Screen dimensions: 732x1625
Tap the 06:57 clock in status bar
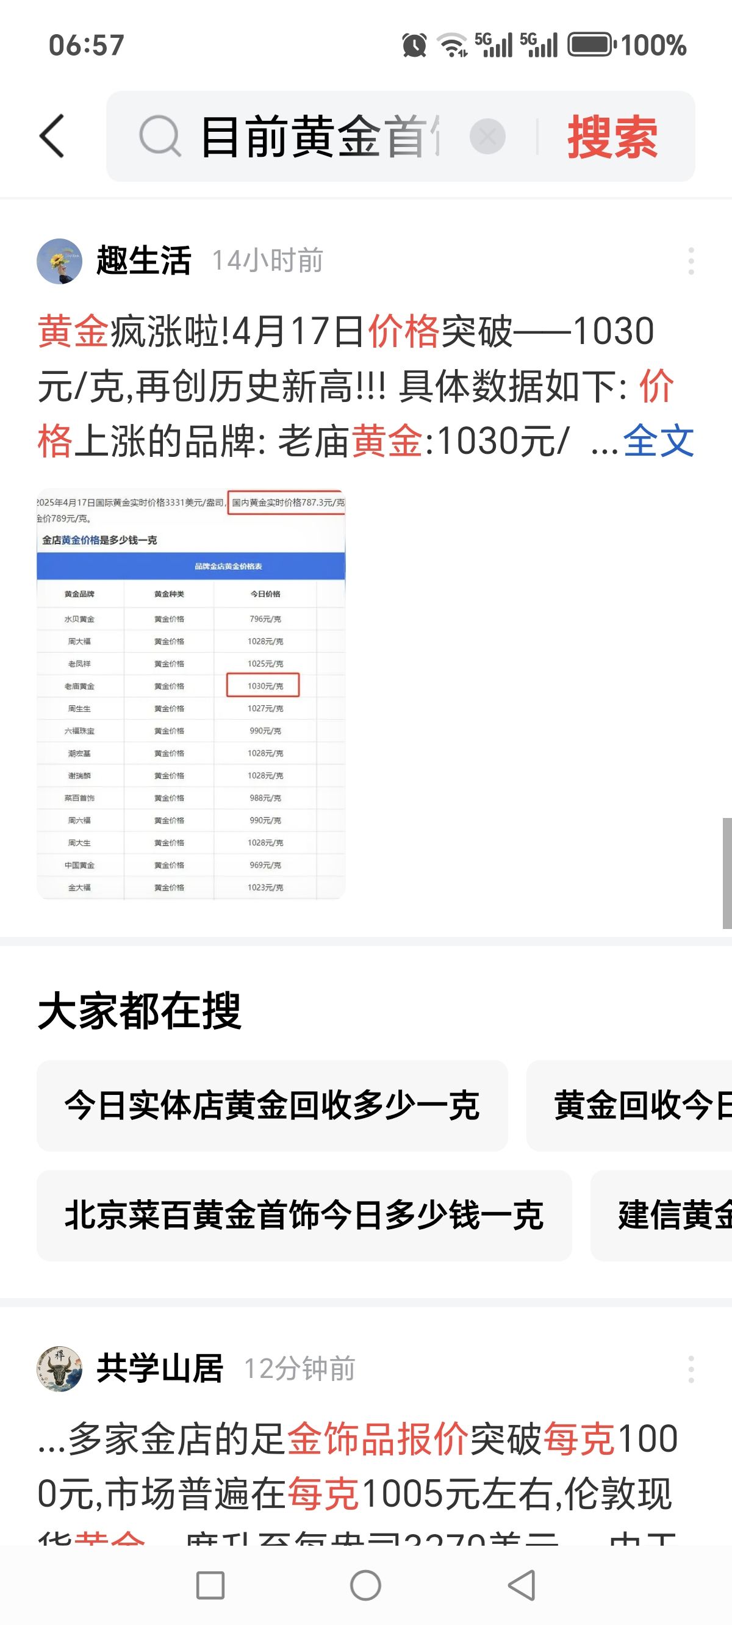(87, 45)
